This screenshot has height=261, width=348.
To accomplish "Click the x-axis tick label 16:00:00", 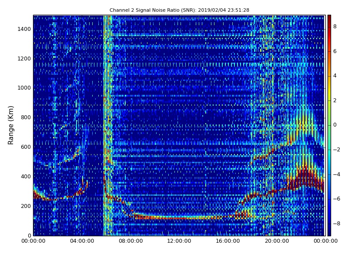I will click(228, 241).
